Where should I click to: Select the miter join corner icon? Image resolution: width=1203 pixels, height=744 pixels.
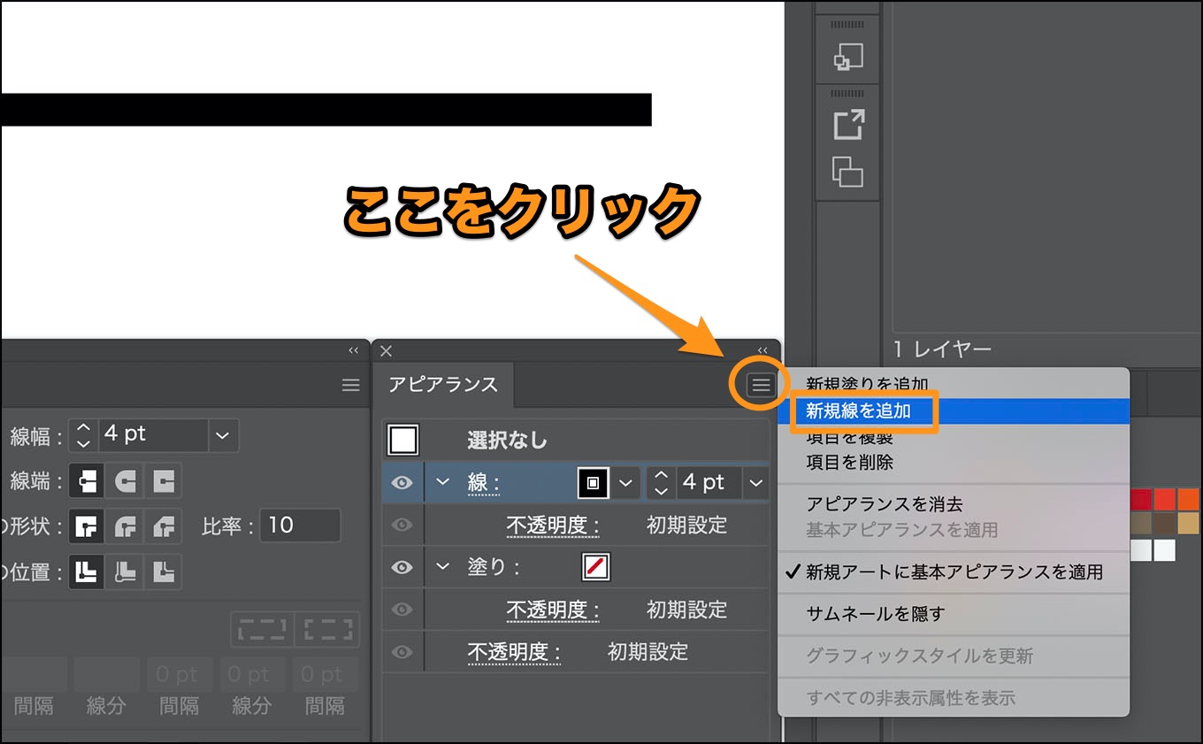(87, 526)
